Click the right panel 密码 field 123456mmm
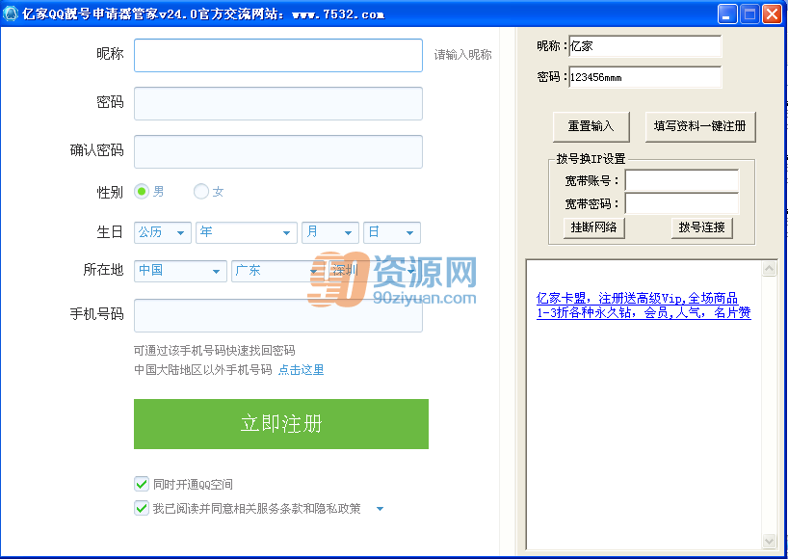 click(x=645, y=77)
